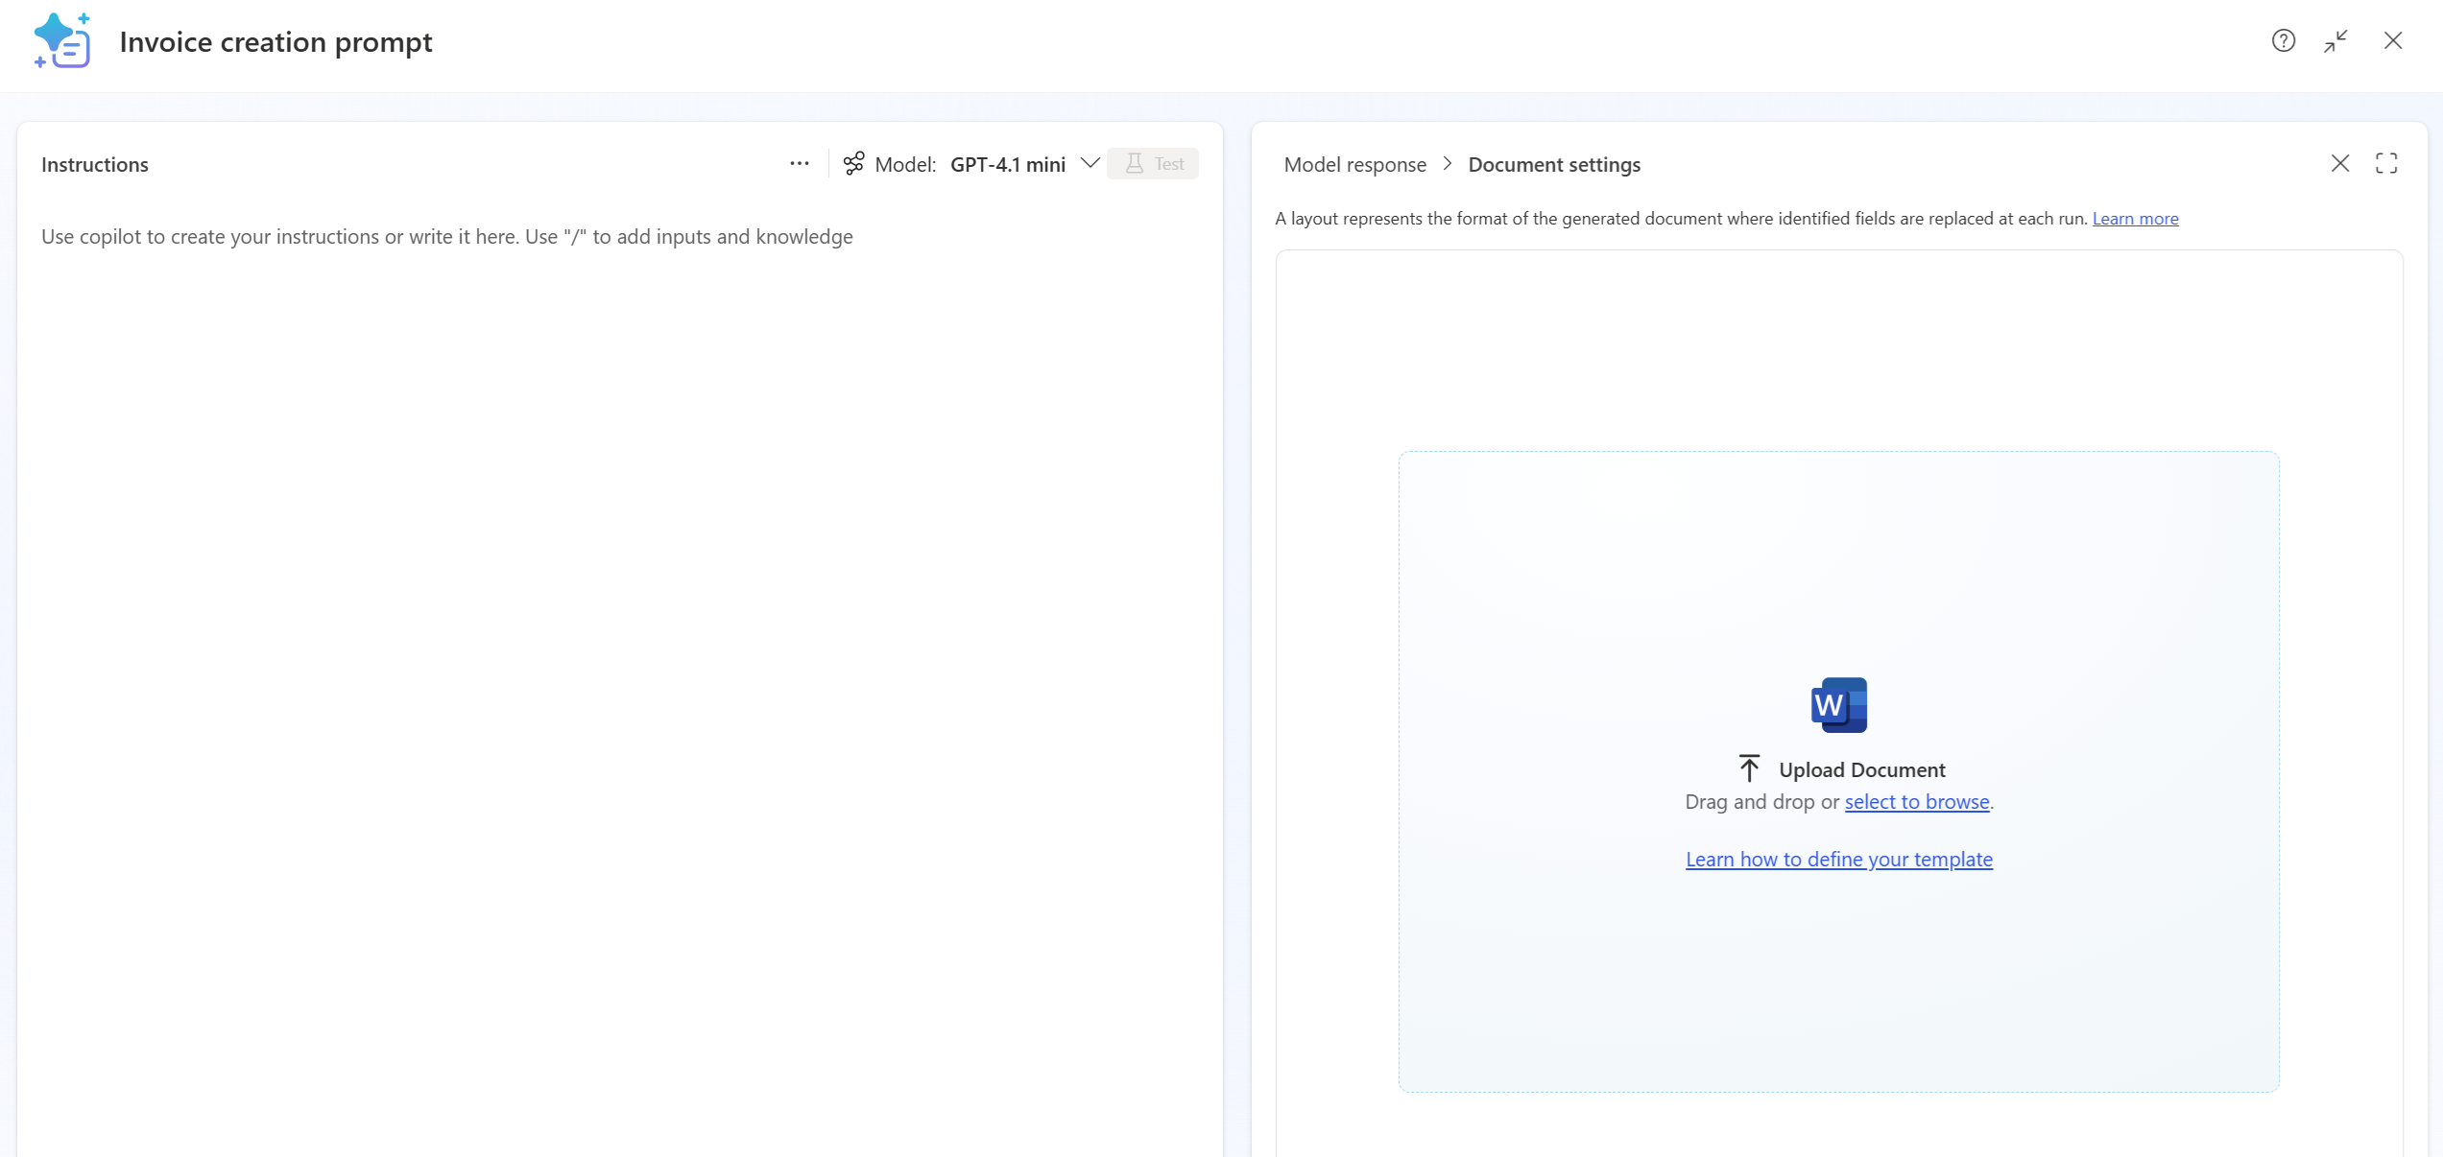Viewport: 2443px width, 1157px height.
Task: Click the Word document icon
Action: [1837, 704]
